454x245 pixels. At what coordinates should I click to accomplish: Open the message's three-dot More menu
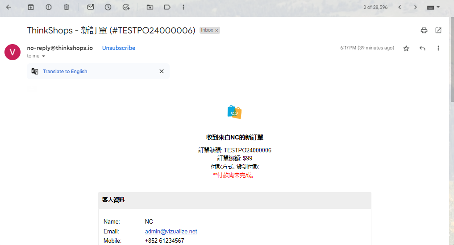tap(438, 48)
